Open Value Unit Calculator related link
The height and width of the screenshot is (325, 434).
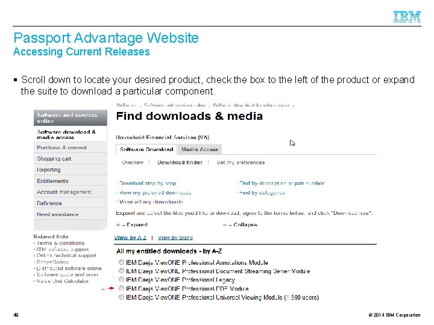coord(62,281)
